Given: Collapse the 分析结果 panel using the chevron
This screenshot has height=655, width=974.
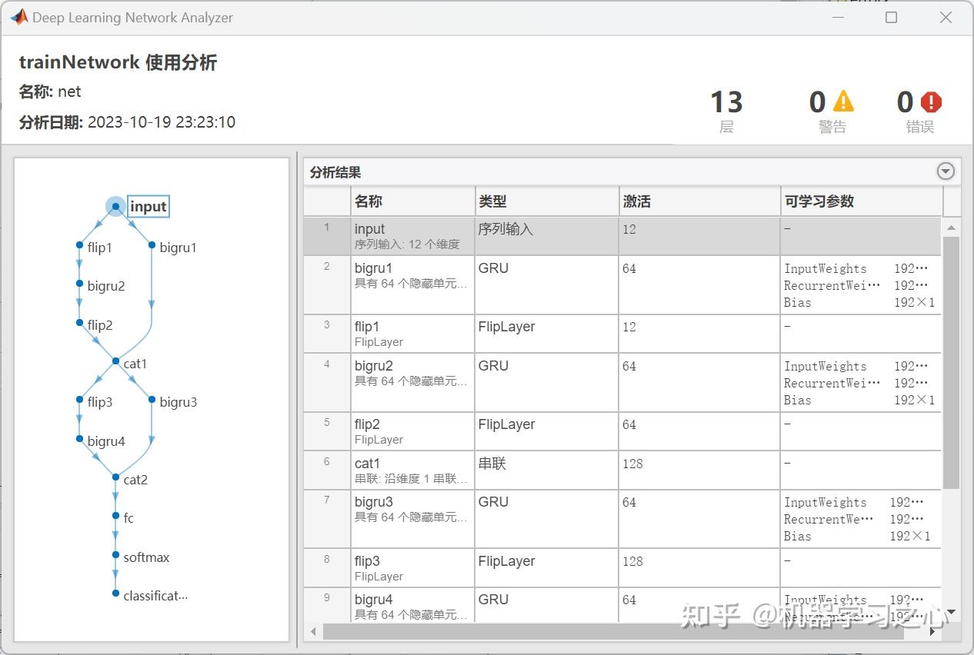Looking at the screenshot, I should point(946,171).
